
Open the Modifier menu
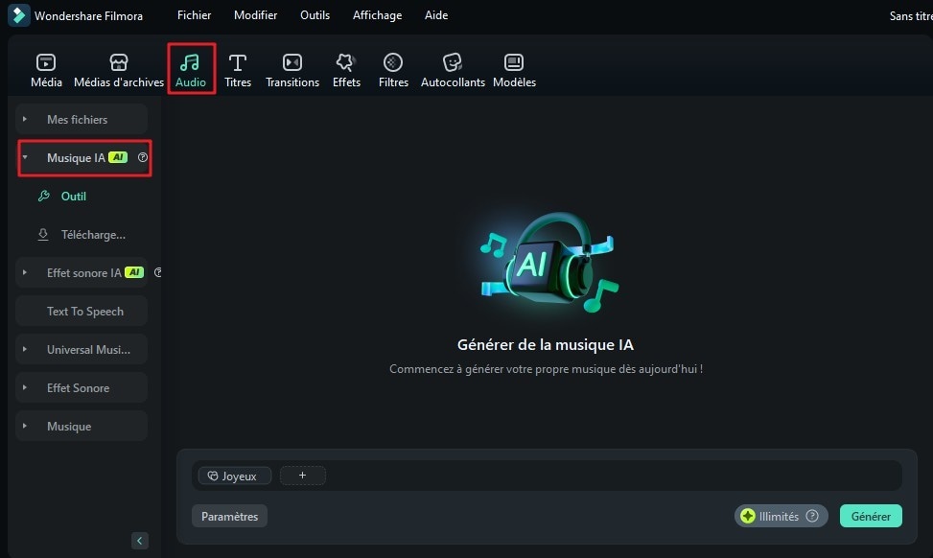click(255, 15)
